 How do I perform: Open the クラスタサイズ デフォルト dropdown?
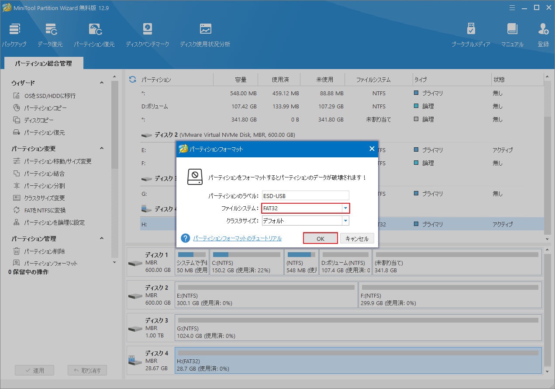click(x=345, y=221)
